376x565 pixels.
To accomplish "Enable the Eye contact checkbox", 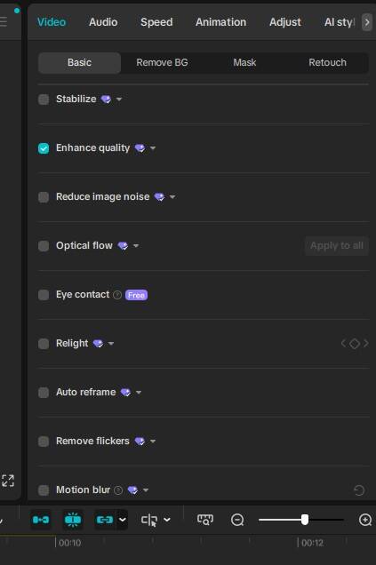I will click(44, 295).
